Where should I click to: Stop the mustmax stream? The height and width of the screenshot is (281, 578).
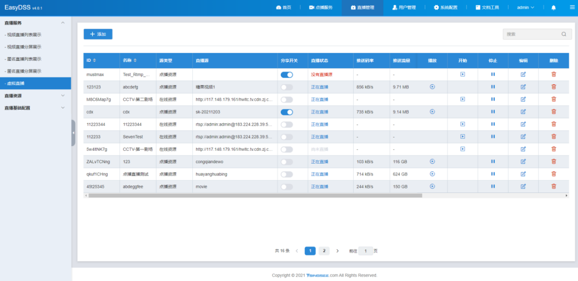[493, 74]
